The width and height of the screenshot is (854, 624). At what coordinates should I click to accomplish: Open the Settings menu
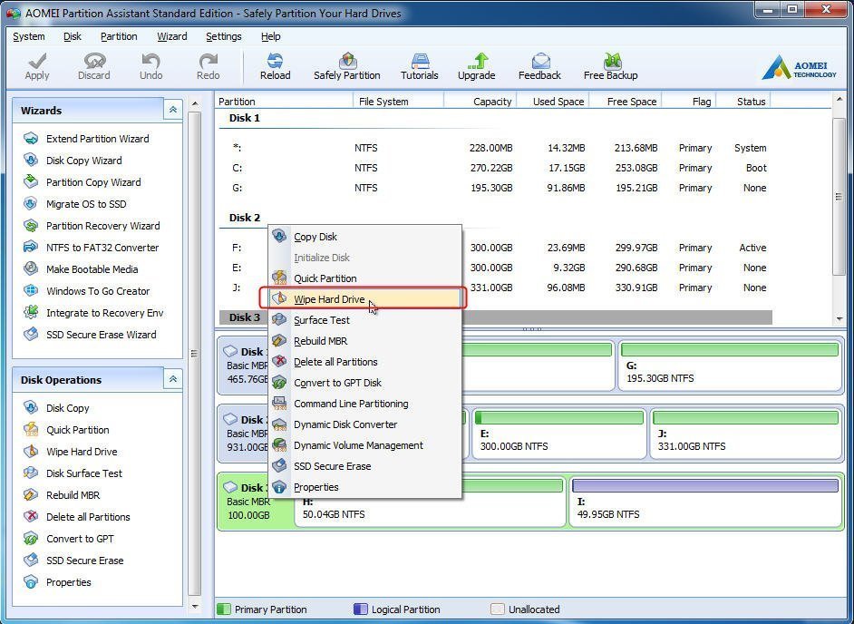pyautogui.click(x=224, y=36)
